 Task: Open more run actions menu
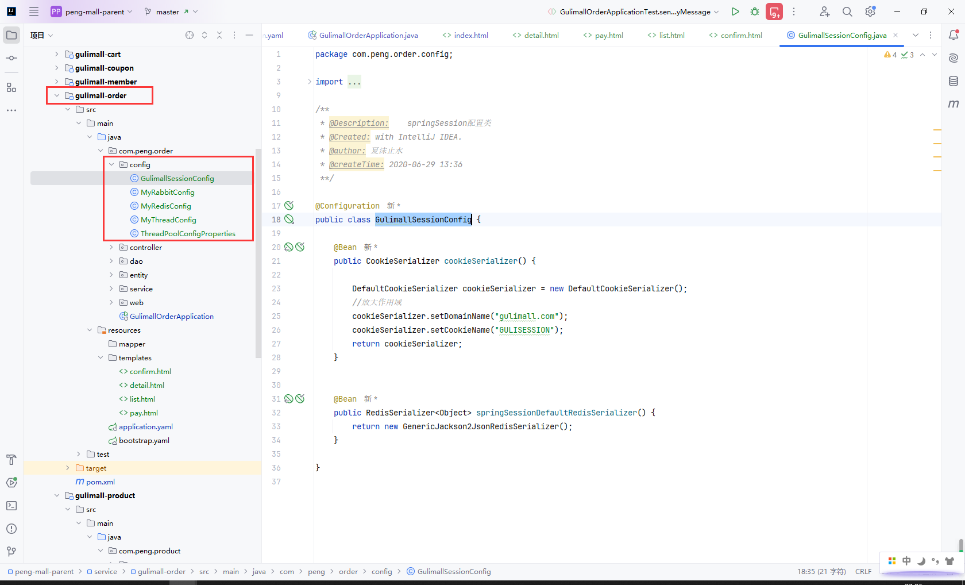794,11
